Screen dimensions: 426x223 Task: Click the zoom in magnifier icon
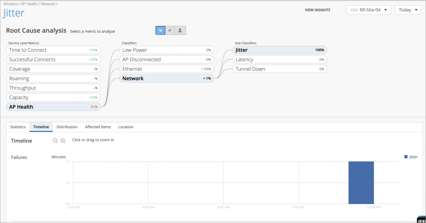coord(63,141)
